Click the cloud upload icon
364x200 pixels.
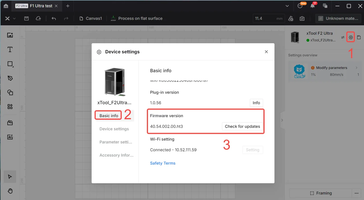38,18
